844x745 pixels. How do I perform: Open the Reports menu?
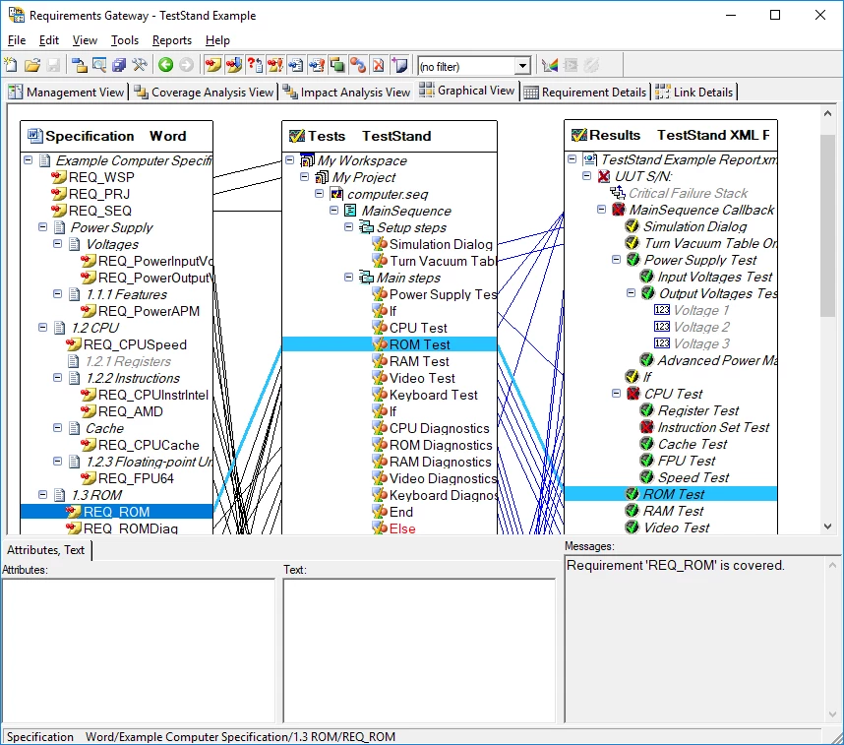coord(172,40)
